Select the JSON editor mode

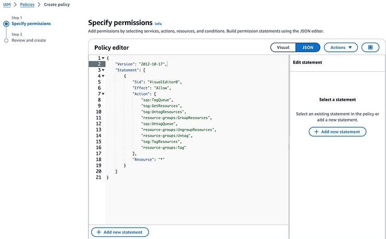tap(308, 47)
